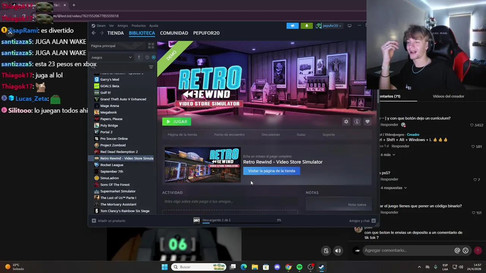Click the Steam announcements megaphone icon
Screen dimensions: 486x273
click(x=292, y=26)
